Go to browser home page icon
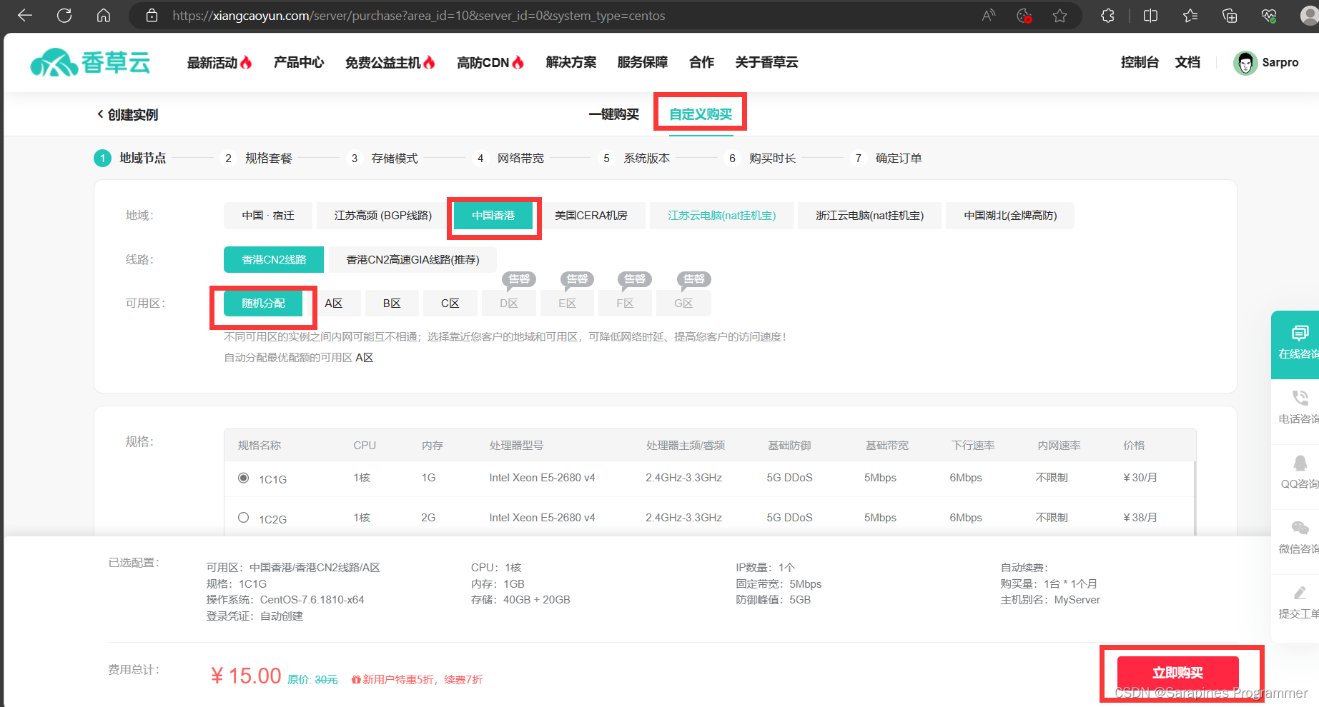1319x707 pixels. click(104, 16)
